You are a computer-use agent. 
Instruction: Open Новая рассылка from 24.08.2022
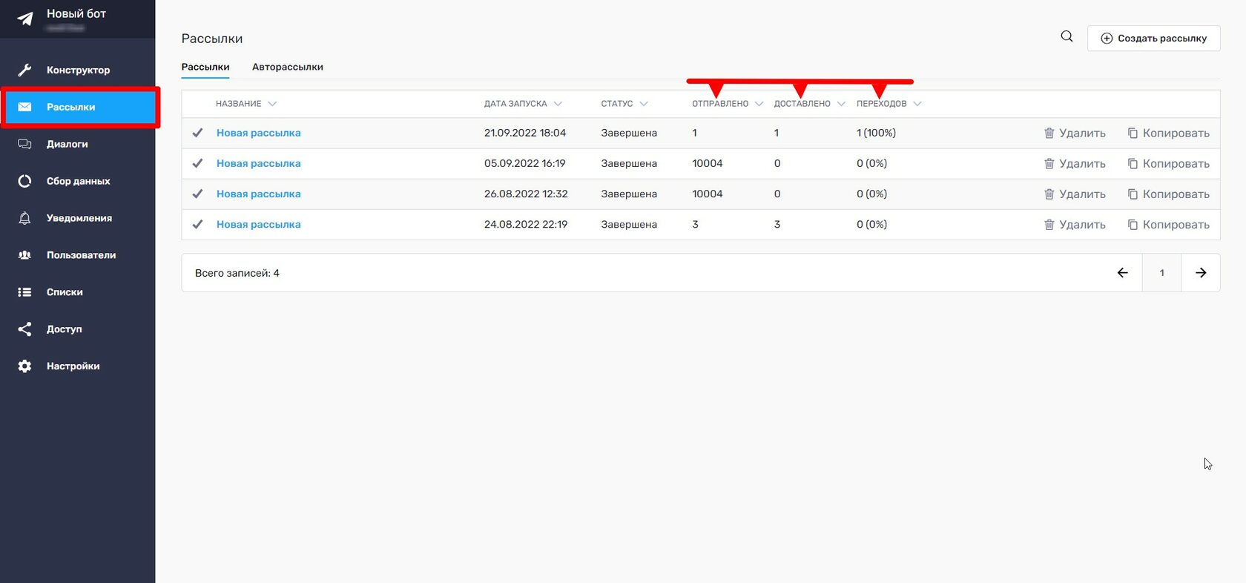click(x=259, y=224)
